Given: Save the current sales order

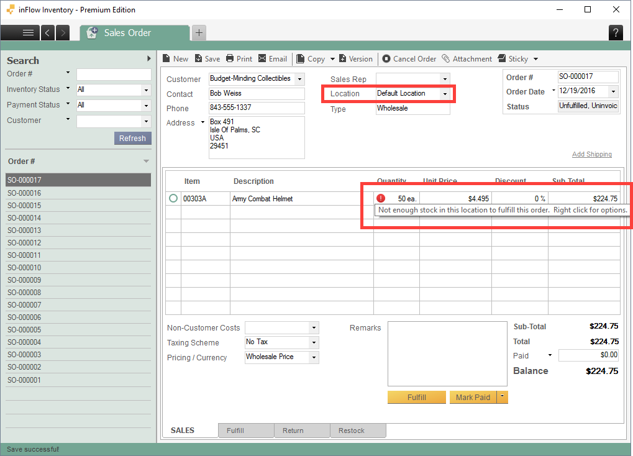Looking at the screenshot, I should coord(207,59).
